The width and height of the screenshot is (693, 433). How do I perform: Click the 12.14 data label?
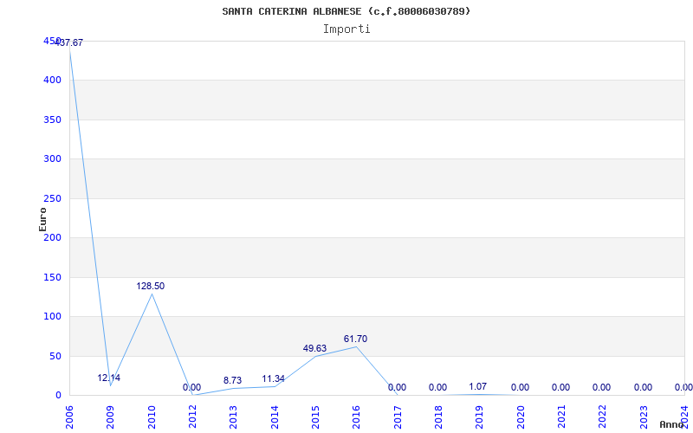[109, 378]
